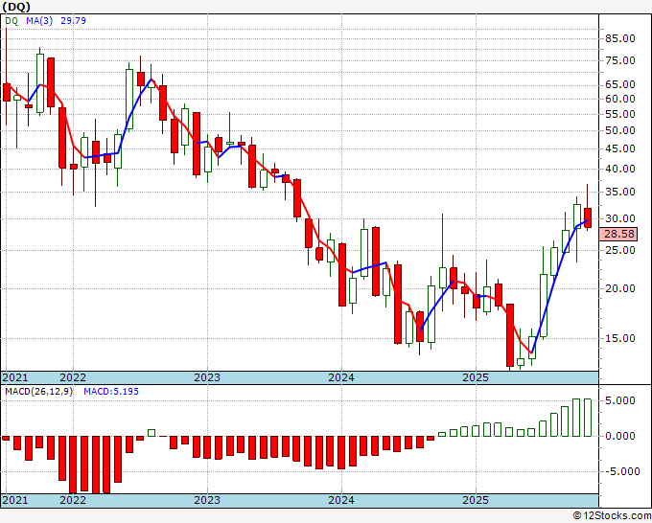This screenshot has height=523, width=652.
Task: Click the 55.00 price axis label
Action: point(620,114)
